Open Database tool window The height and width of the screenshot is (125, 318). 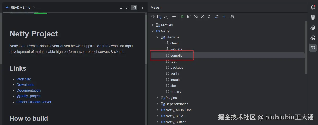tap(313, 17)
